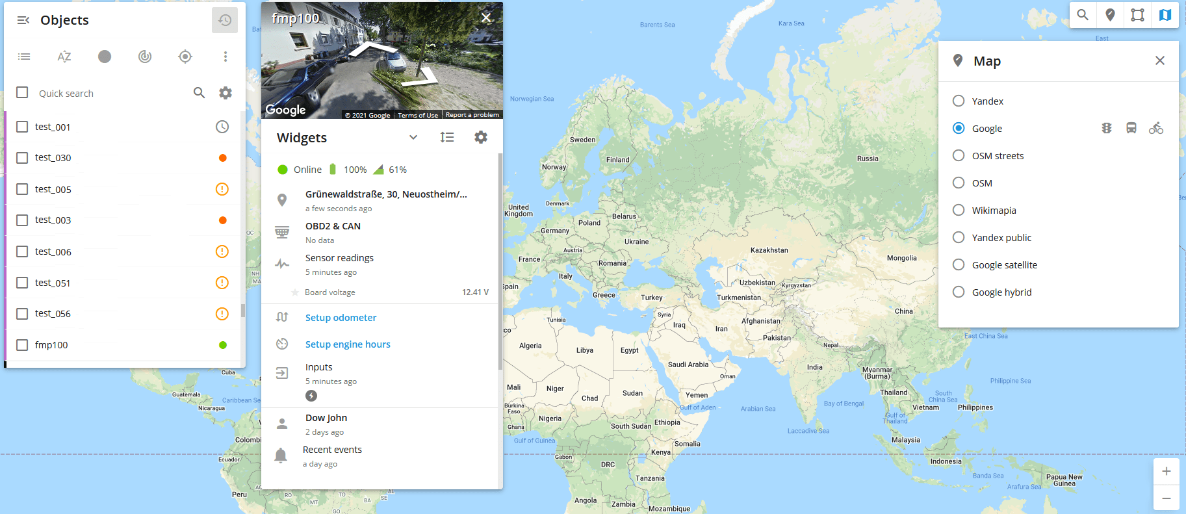Select Wikimapia map option
This screenshot has width=1186, height=514.
(959, 210)
